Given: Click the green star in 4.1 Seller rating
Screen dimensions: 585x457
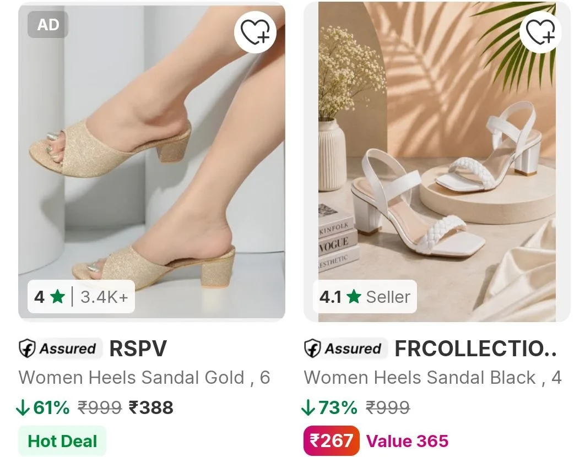Looking at the screenshot, I should tap(354, 297).
